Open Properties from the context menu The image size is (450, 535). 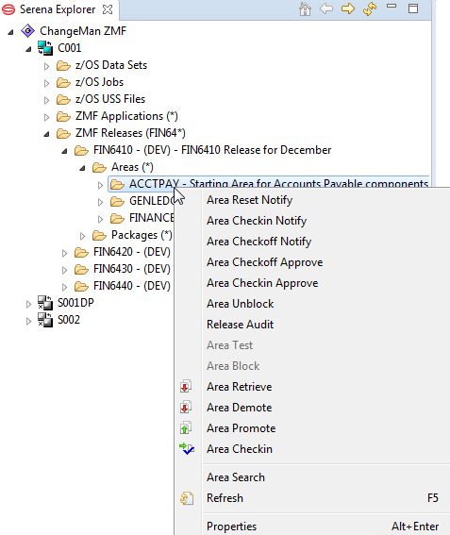pyautogui.click(x=232, y=527)
